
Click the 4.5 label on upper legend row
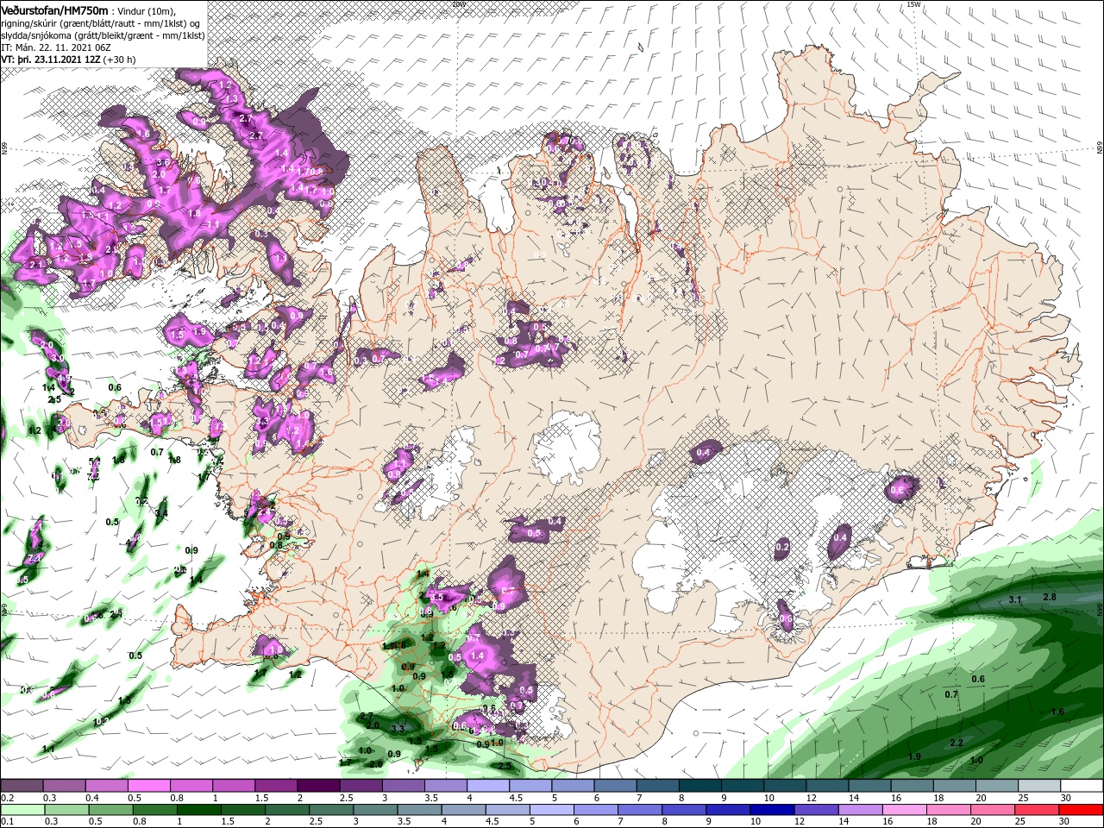[x=516, y=798]
